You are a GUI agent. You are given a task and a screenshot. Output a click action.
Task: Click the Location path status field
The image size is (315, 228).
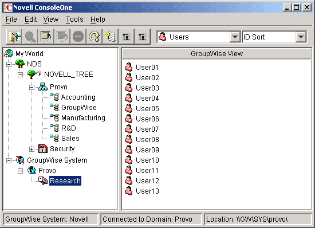tap(258, 219)
